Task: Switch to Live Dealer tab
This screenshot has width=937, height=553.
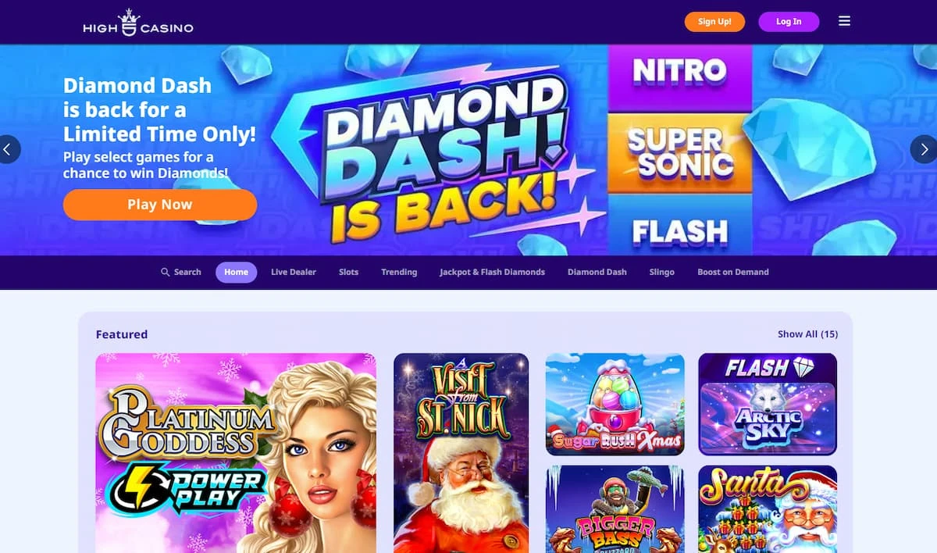Action: 294,272
